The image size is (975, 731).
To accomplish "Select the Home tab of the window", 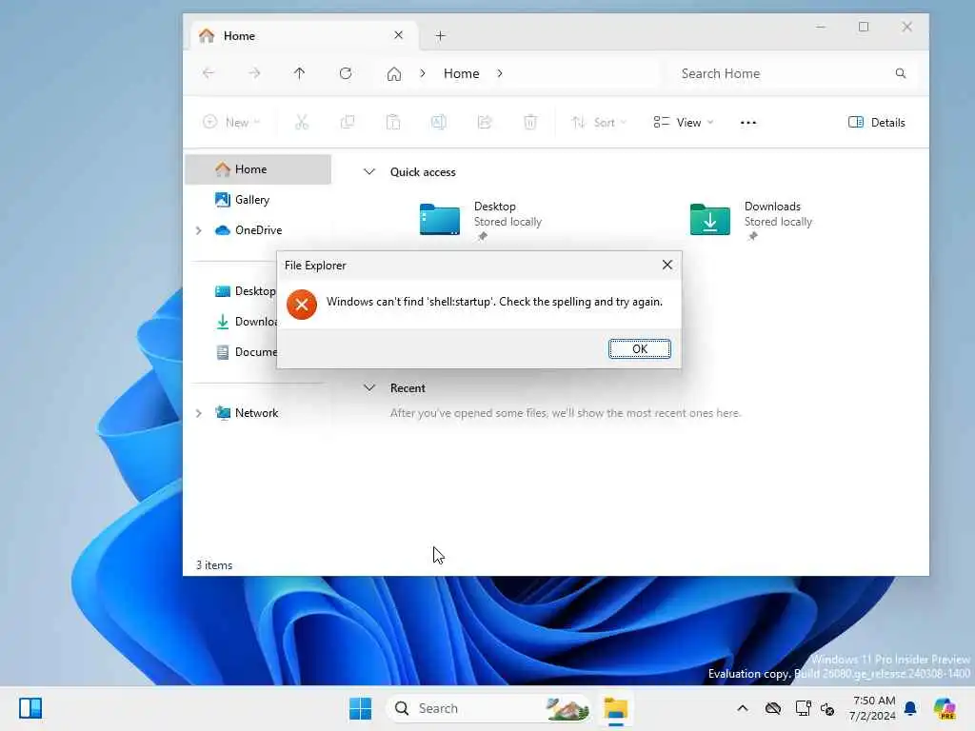I will [x=304, y=35].
